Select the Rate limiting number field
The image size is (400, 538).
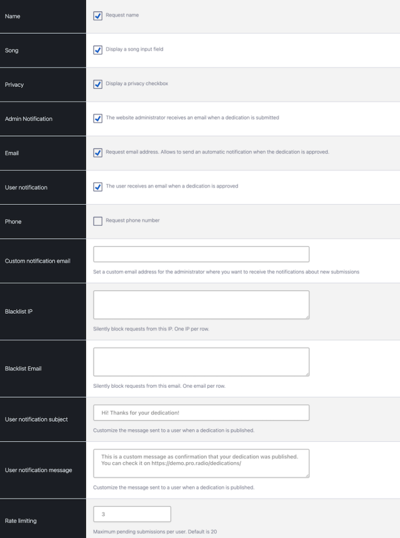point(132,514)
